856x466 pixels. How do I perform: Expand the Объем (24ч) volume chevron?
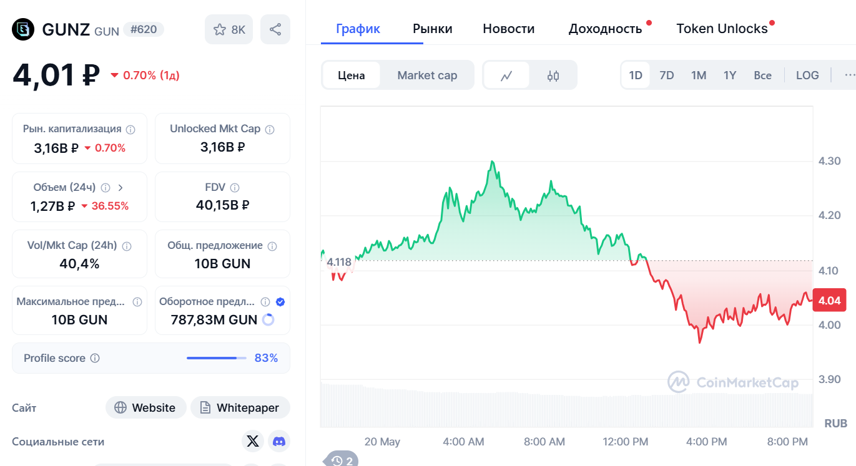(x=121, y=188)
